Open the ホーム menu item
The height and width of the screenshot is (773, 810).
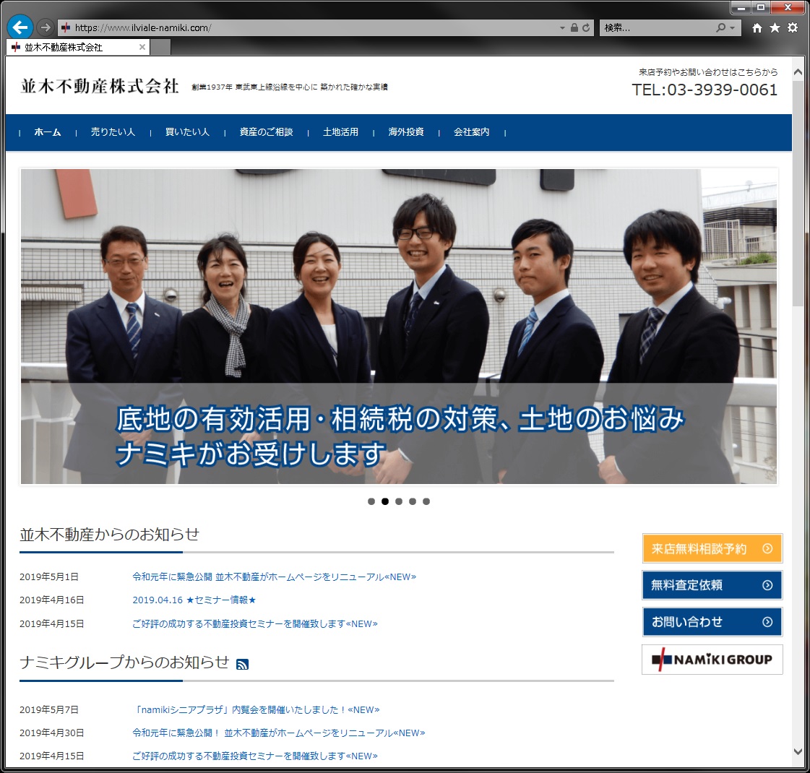48,132
